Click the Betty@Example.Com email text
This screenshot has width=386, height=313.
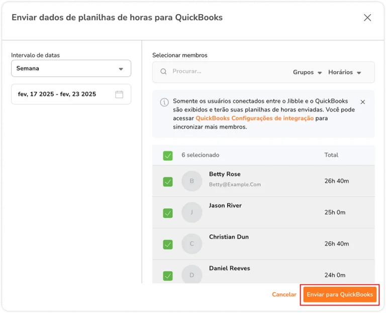(x=235, y=184)
